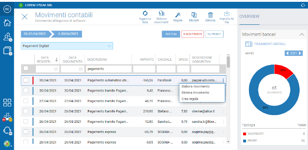Open the users icon in sidebar
Screen dimensions: 308x150
point(7,37)
